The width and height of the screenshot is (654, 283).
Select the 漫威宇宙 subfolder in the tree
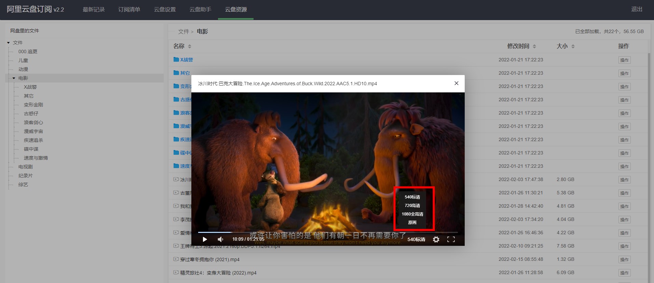(33, 131)
